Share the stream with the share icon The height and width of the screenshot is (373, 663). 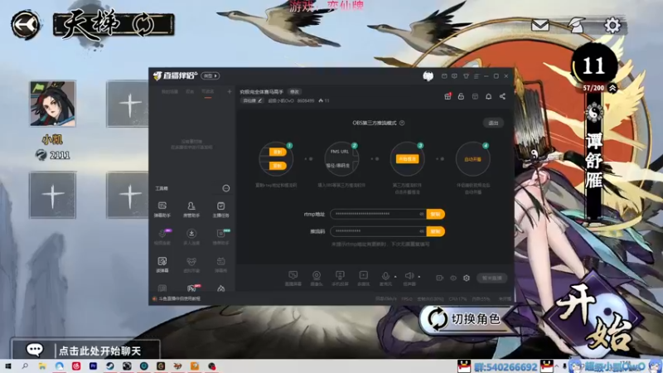click(x=502, y=96)
